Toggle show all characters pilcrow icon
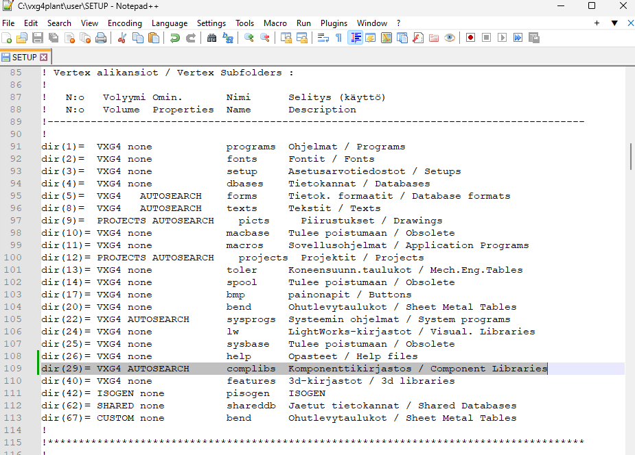 pyautogui.click(x=338, y=38)
